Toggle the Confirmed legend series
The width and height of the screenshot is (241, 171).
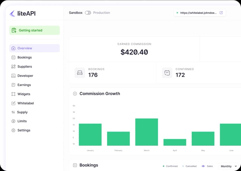(170, 166)
